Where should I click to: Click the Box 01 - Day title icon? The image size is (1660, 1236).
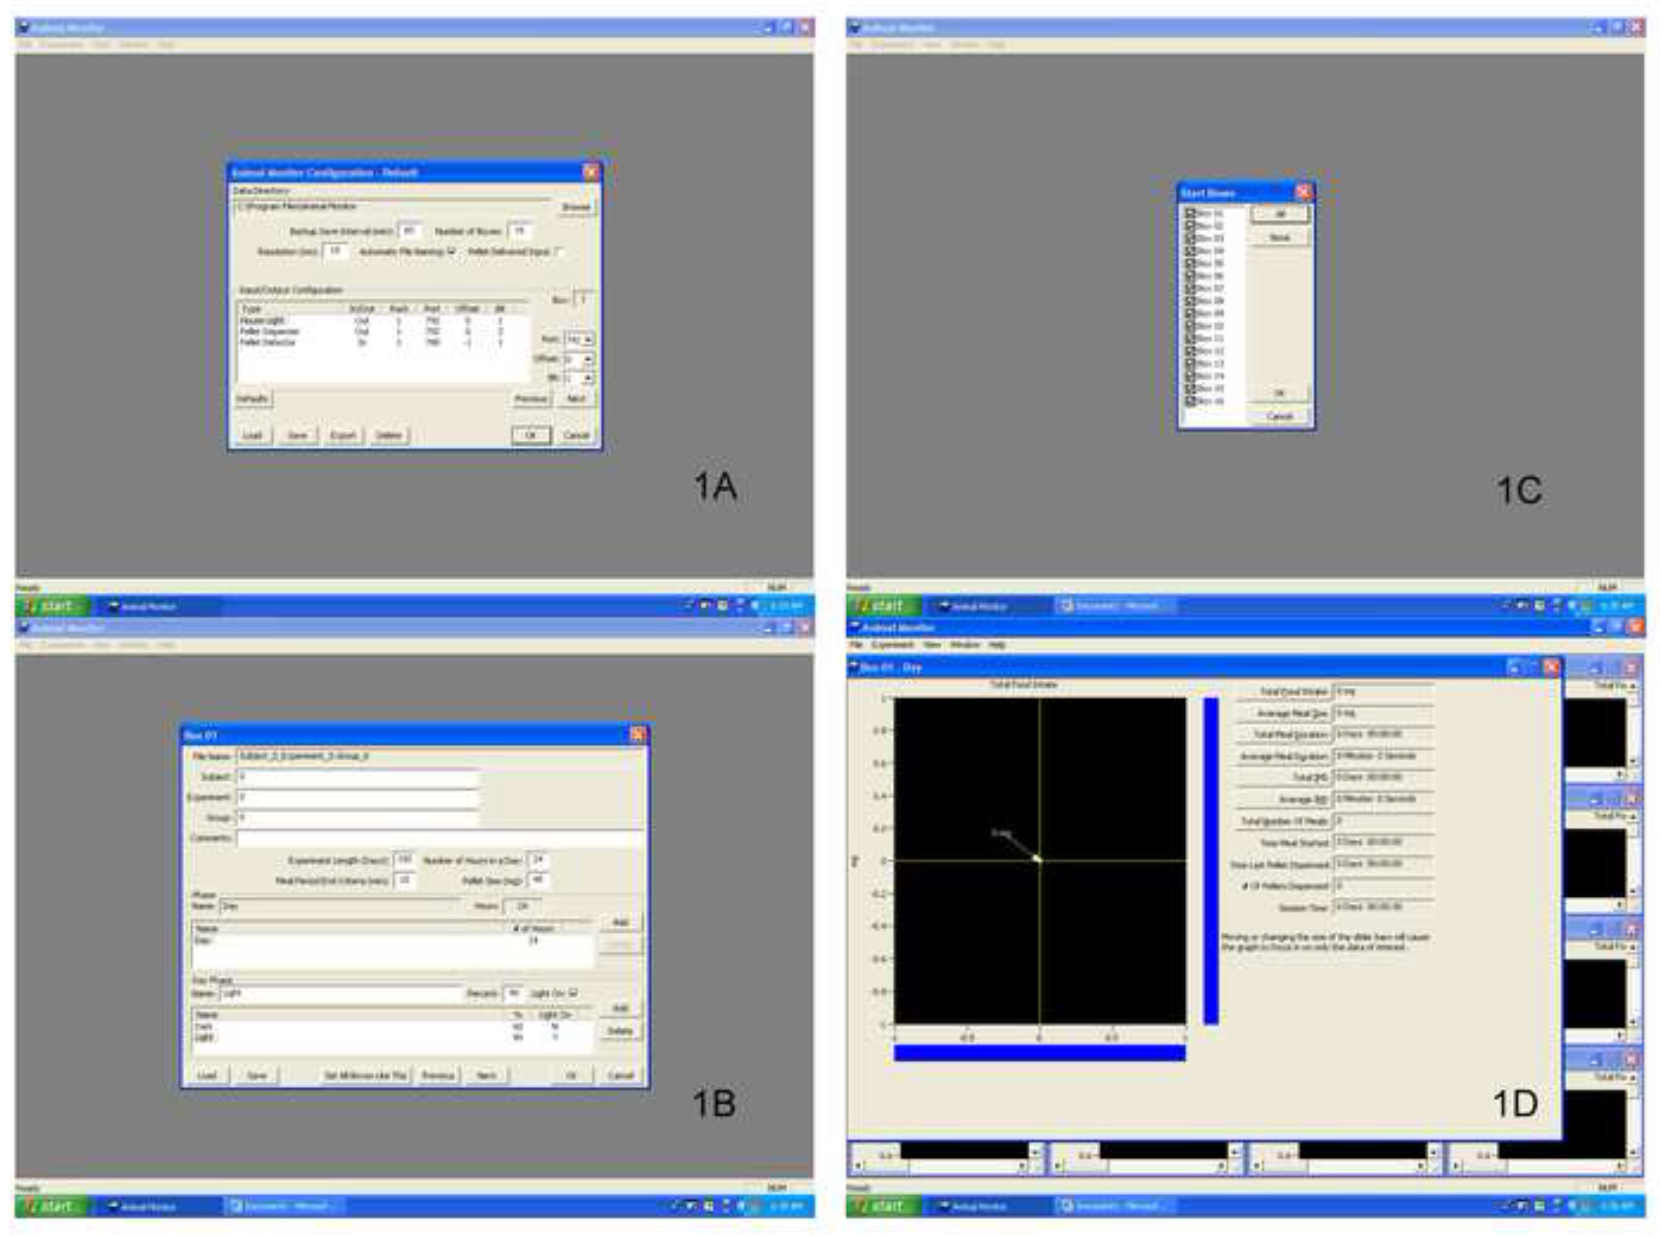point(853,666)
